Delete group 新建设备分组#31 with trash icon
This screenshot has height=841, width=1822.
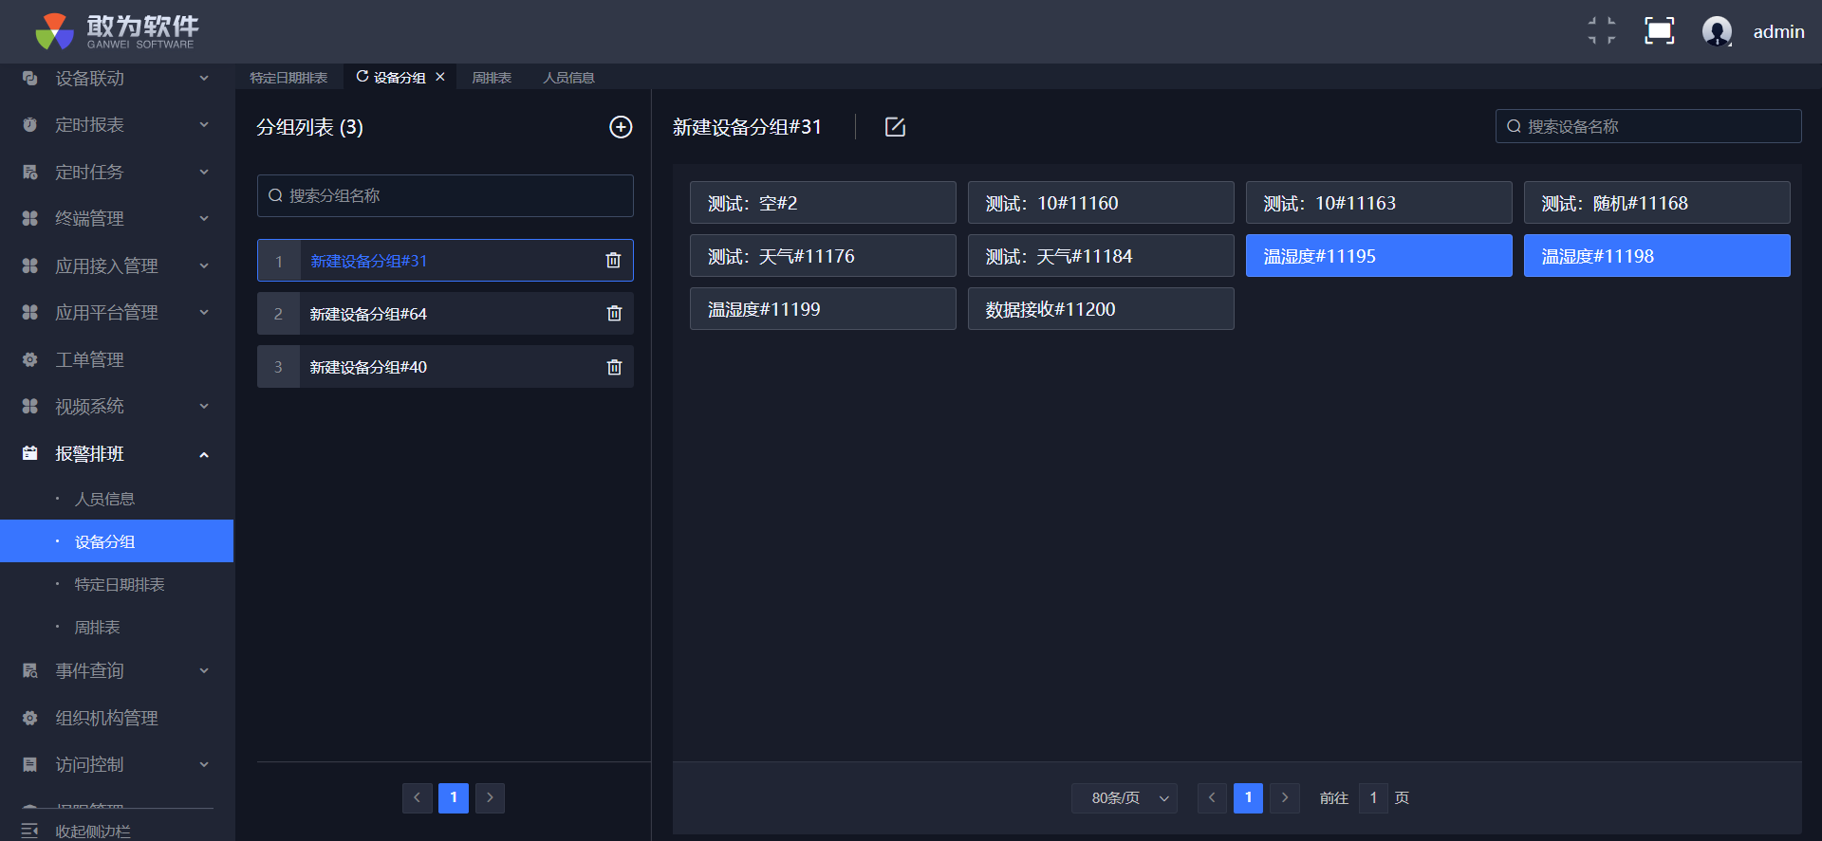point(613,261)
